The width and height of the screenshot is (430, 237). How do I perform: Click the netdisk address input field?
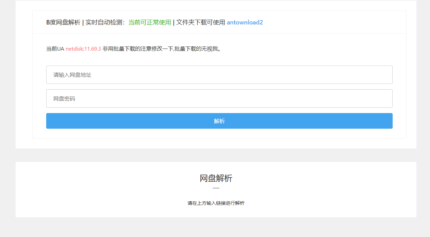[219, 75]
